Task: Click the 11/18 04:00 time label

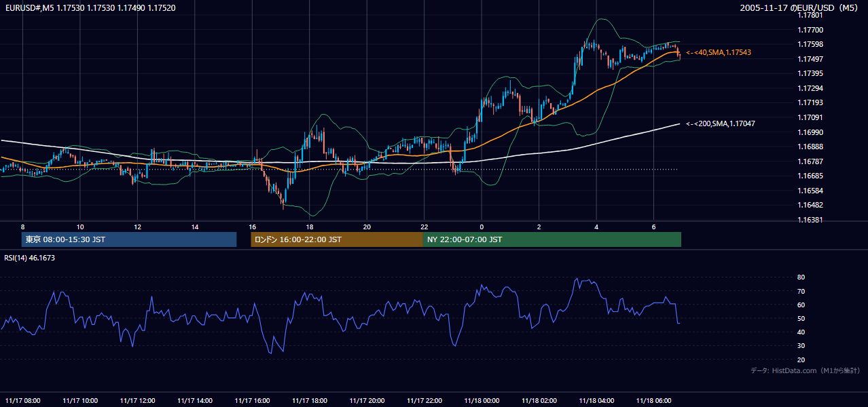Action: pos(596,400)
